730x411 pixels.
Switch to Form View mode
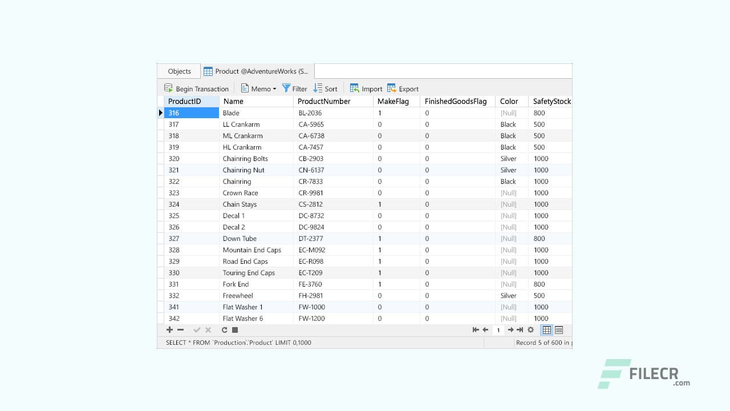coord(558,330)
